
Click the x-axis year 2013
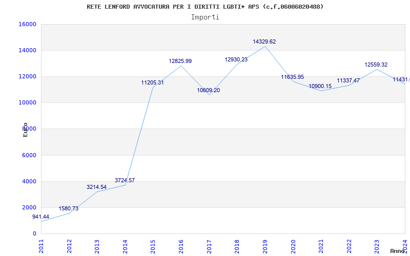point(97,247)
